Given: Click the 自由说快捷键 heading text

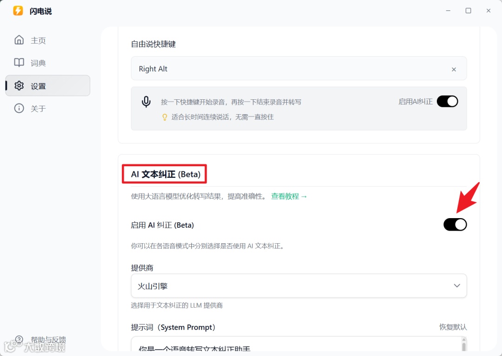Looking at the screenshot, I should (153, 44).
